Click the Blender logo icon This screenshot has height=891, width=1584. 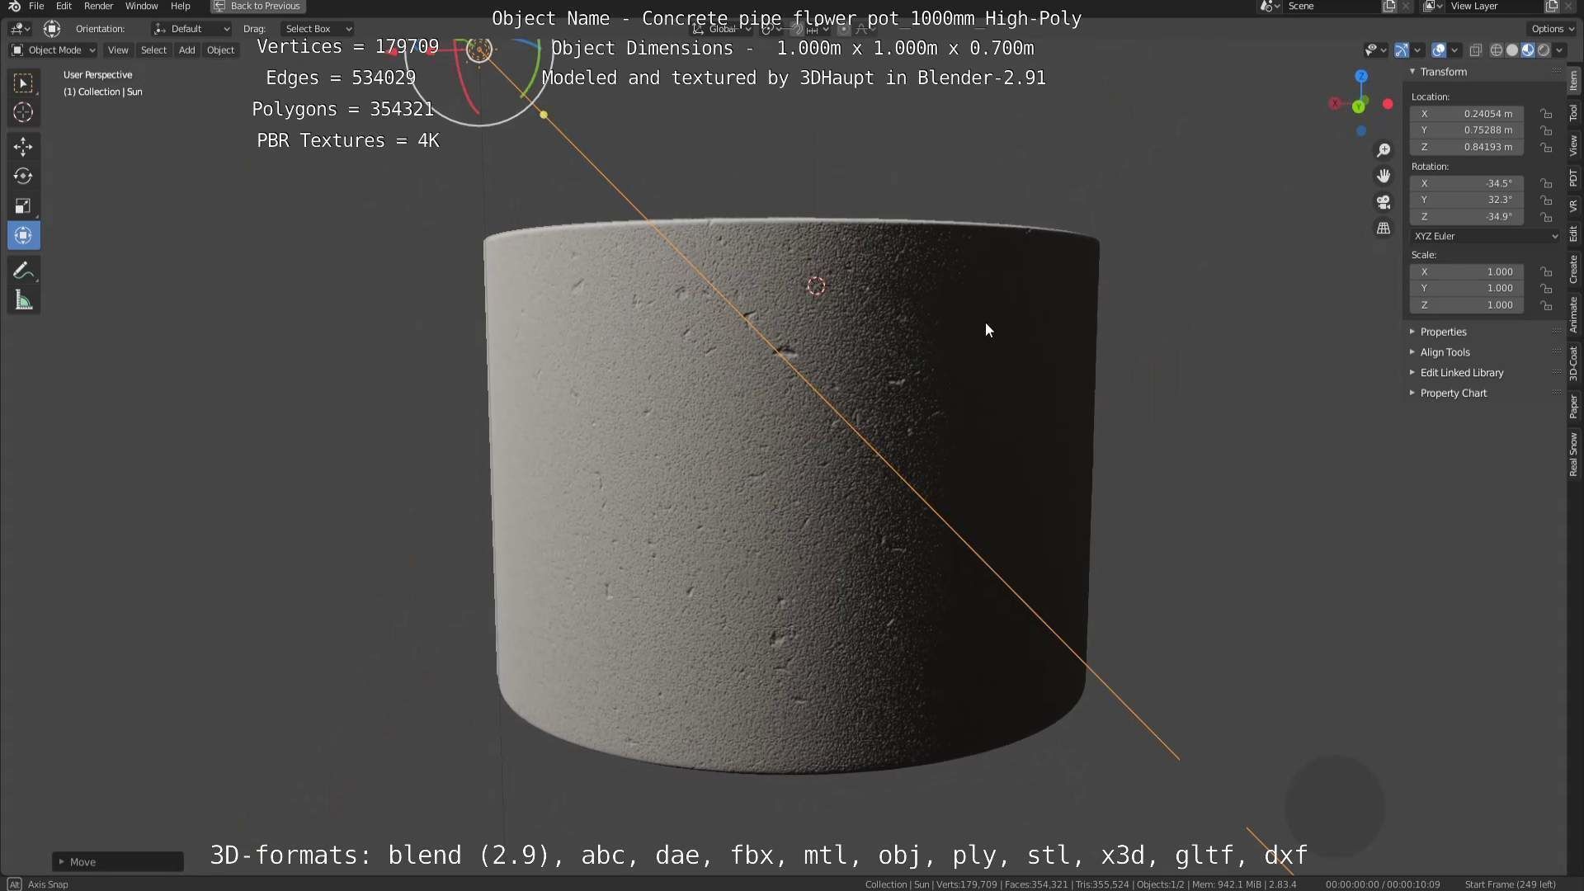click(14, 6)
